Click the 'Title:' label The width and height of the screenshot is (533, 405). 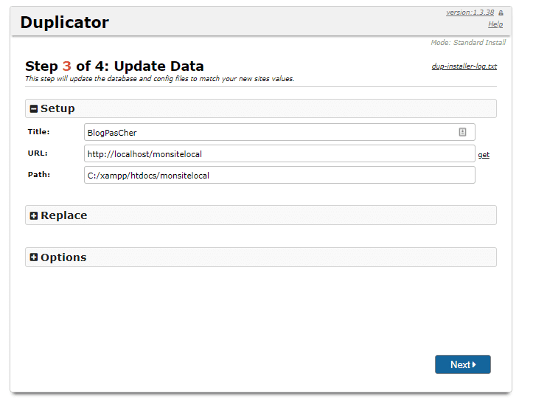pyautogui.click(x=39, y=132)
